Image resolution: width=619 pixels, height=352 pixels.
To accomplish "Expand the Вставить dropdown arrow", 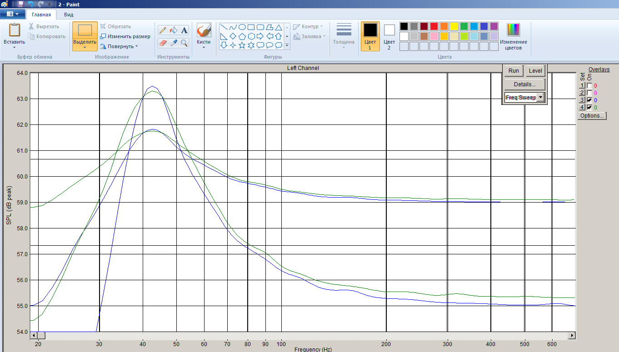I will pyautogui.click(x=15, y=47).
